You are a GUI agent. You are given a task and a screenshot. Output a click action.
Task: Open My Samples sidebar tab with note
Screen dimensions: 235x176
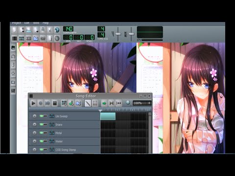[13, 65]
